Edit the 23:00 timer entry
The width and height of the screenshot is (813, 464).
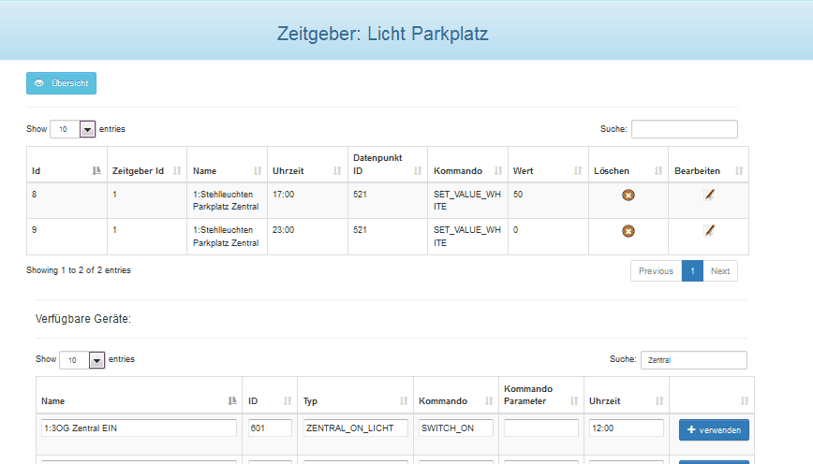[709, 230]
